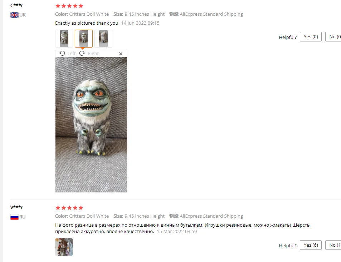Open the Russian review photo thumbnail
Screen dimensions: 341x262
64,247
